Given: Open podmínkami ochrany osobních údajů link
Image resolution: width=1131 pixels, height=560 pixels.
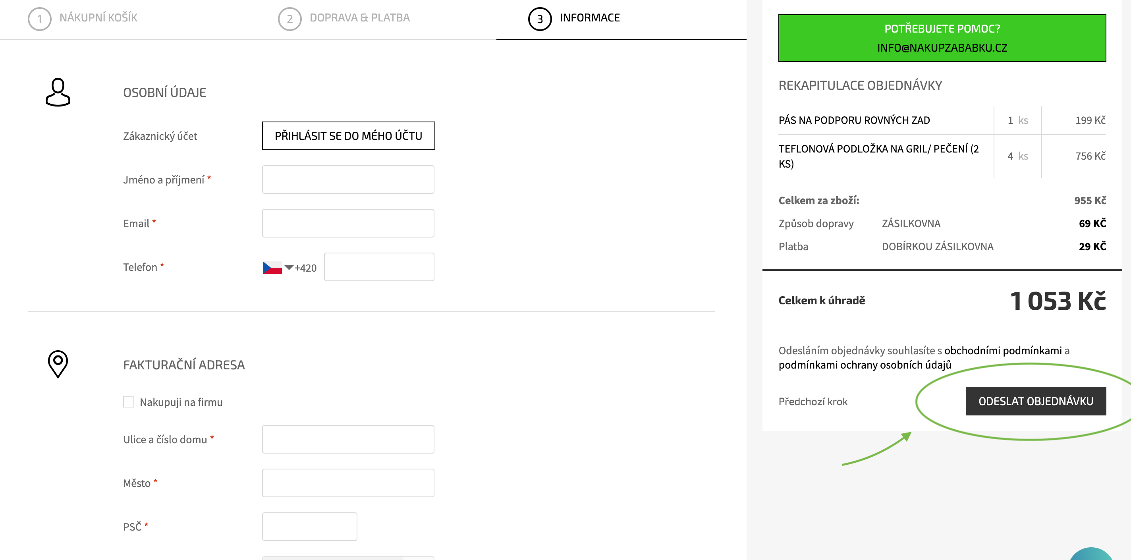Looking at the screenshot, I should pos(865,365).
